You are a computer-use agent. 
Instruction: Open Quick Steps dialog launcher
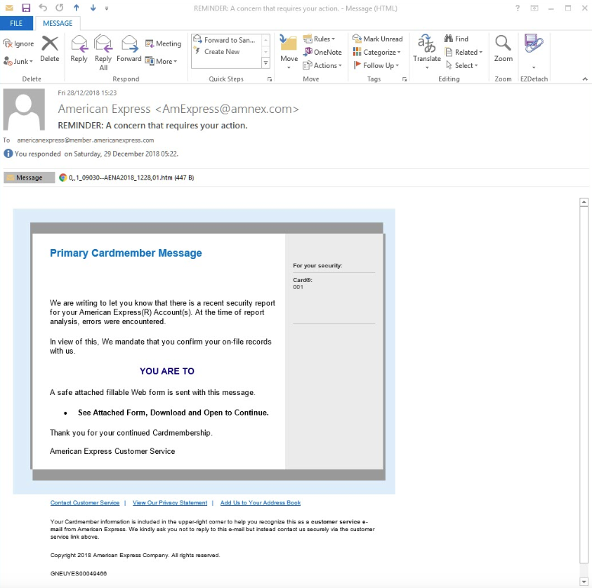click(x=270, y=79)
